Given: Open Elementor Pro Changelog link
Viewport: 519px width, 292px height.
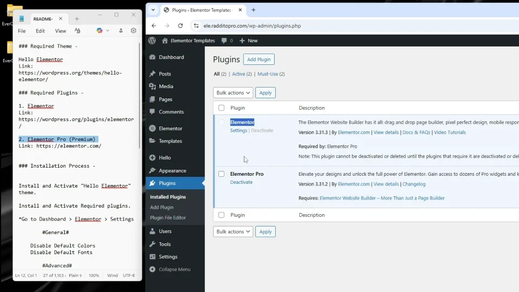Looking at the screenshot, I should [x=414, y=184].
